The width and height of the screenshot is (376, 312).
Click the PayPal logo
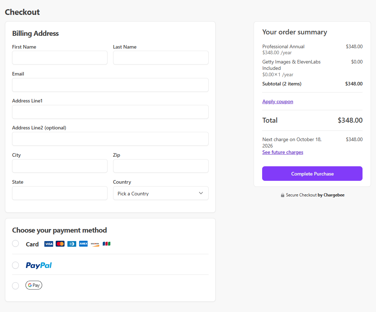pyautogui.click(x=38, y=265)
